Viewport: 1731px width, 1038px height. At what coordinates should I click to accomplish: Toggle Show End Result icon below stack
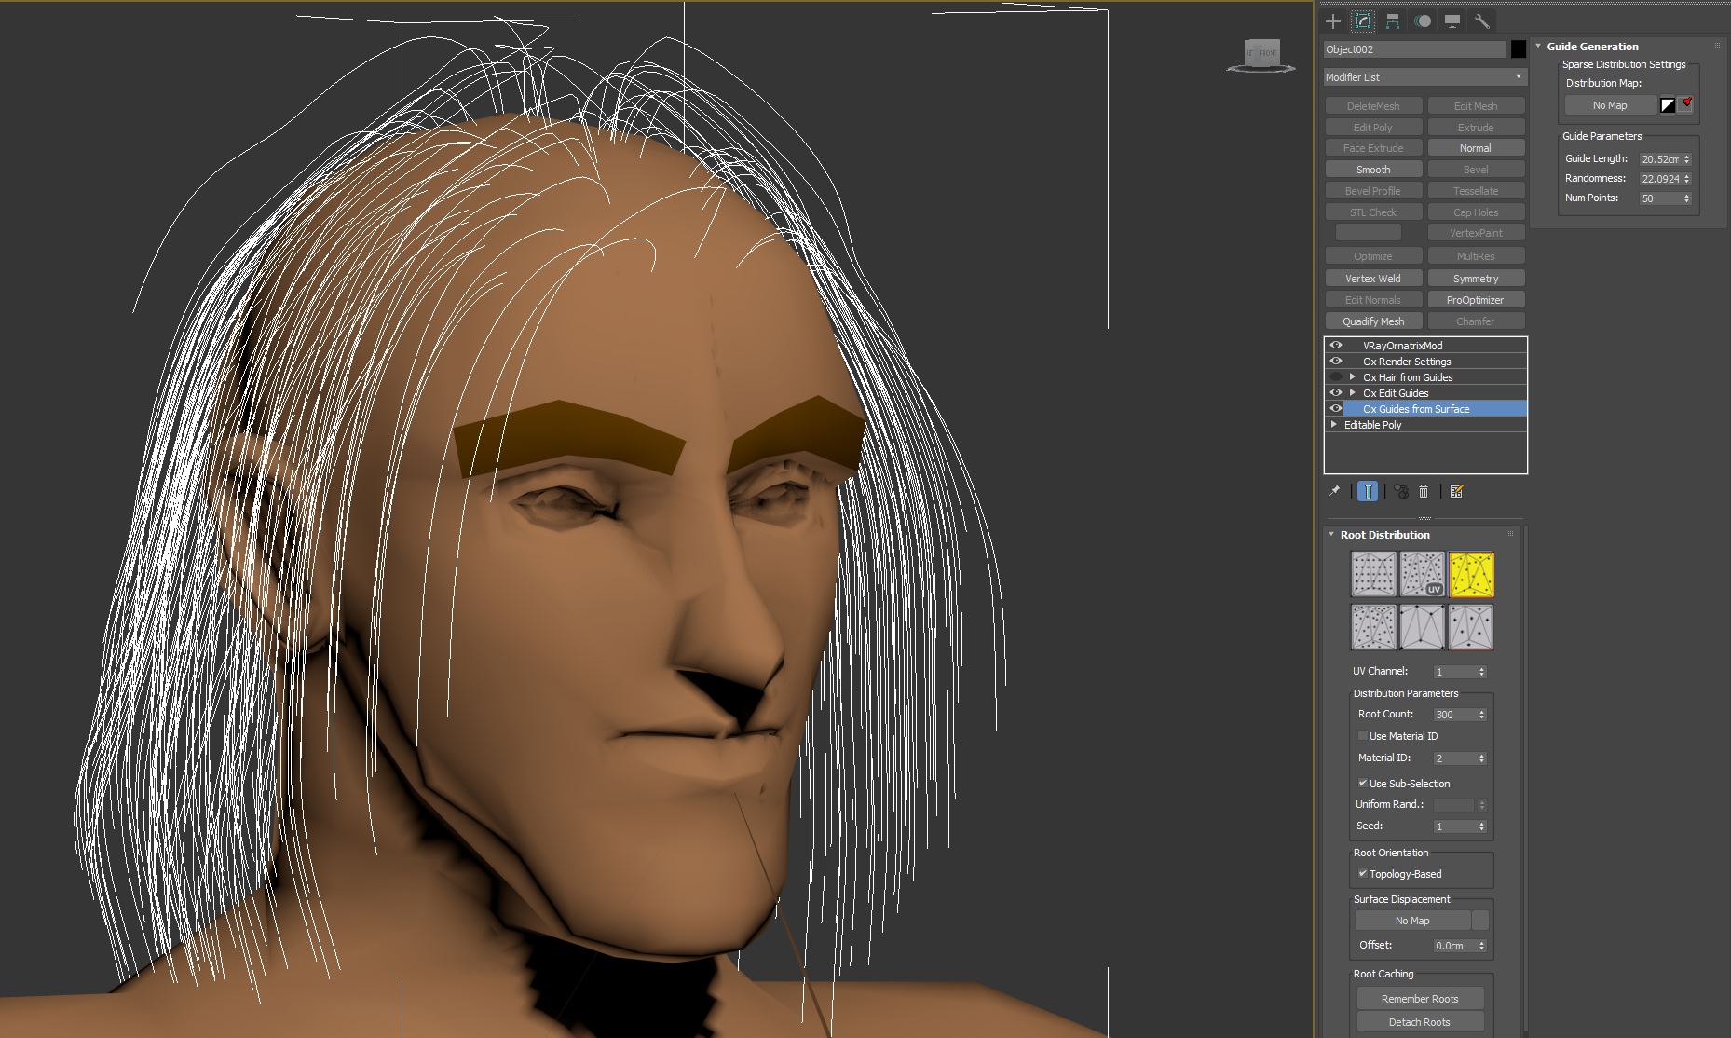(x=1367, y=491)
